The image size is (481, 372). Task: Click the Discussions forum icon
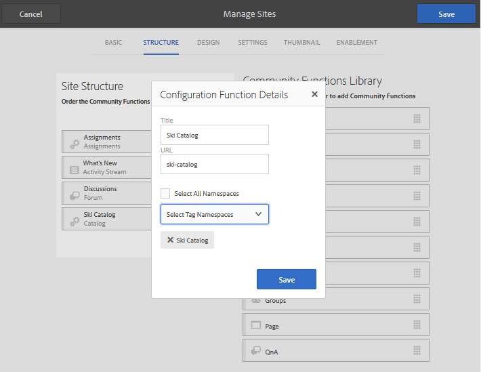75,194
